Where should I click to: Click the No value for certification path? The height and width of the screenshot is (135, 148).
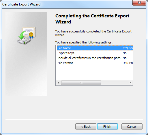click(125, 58)
